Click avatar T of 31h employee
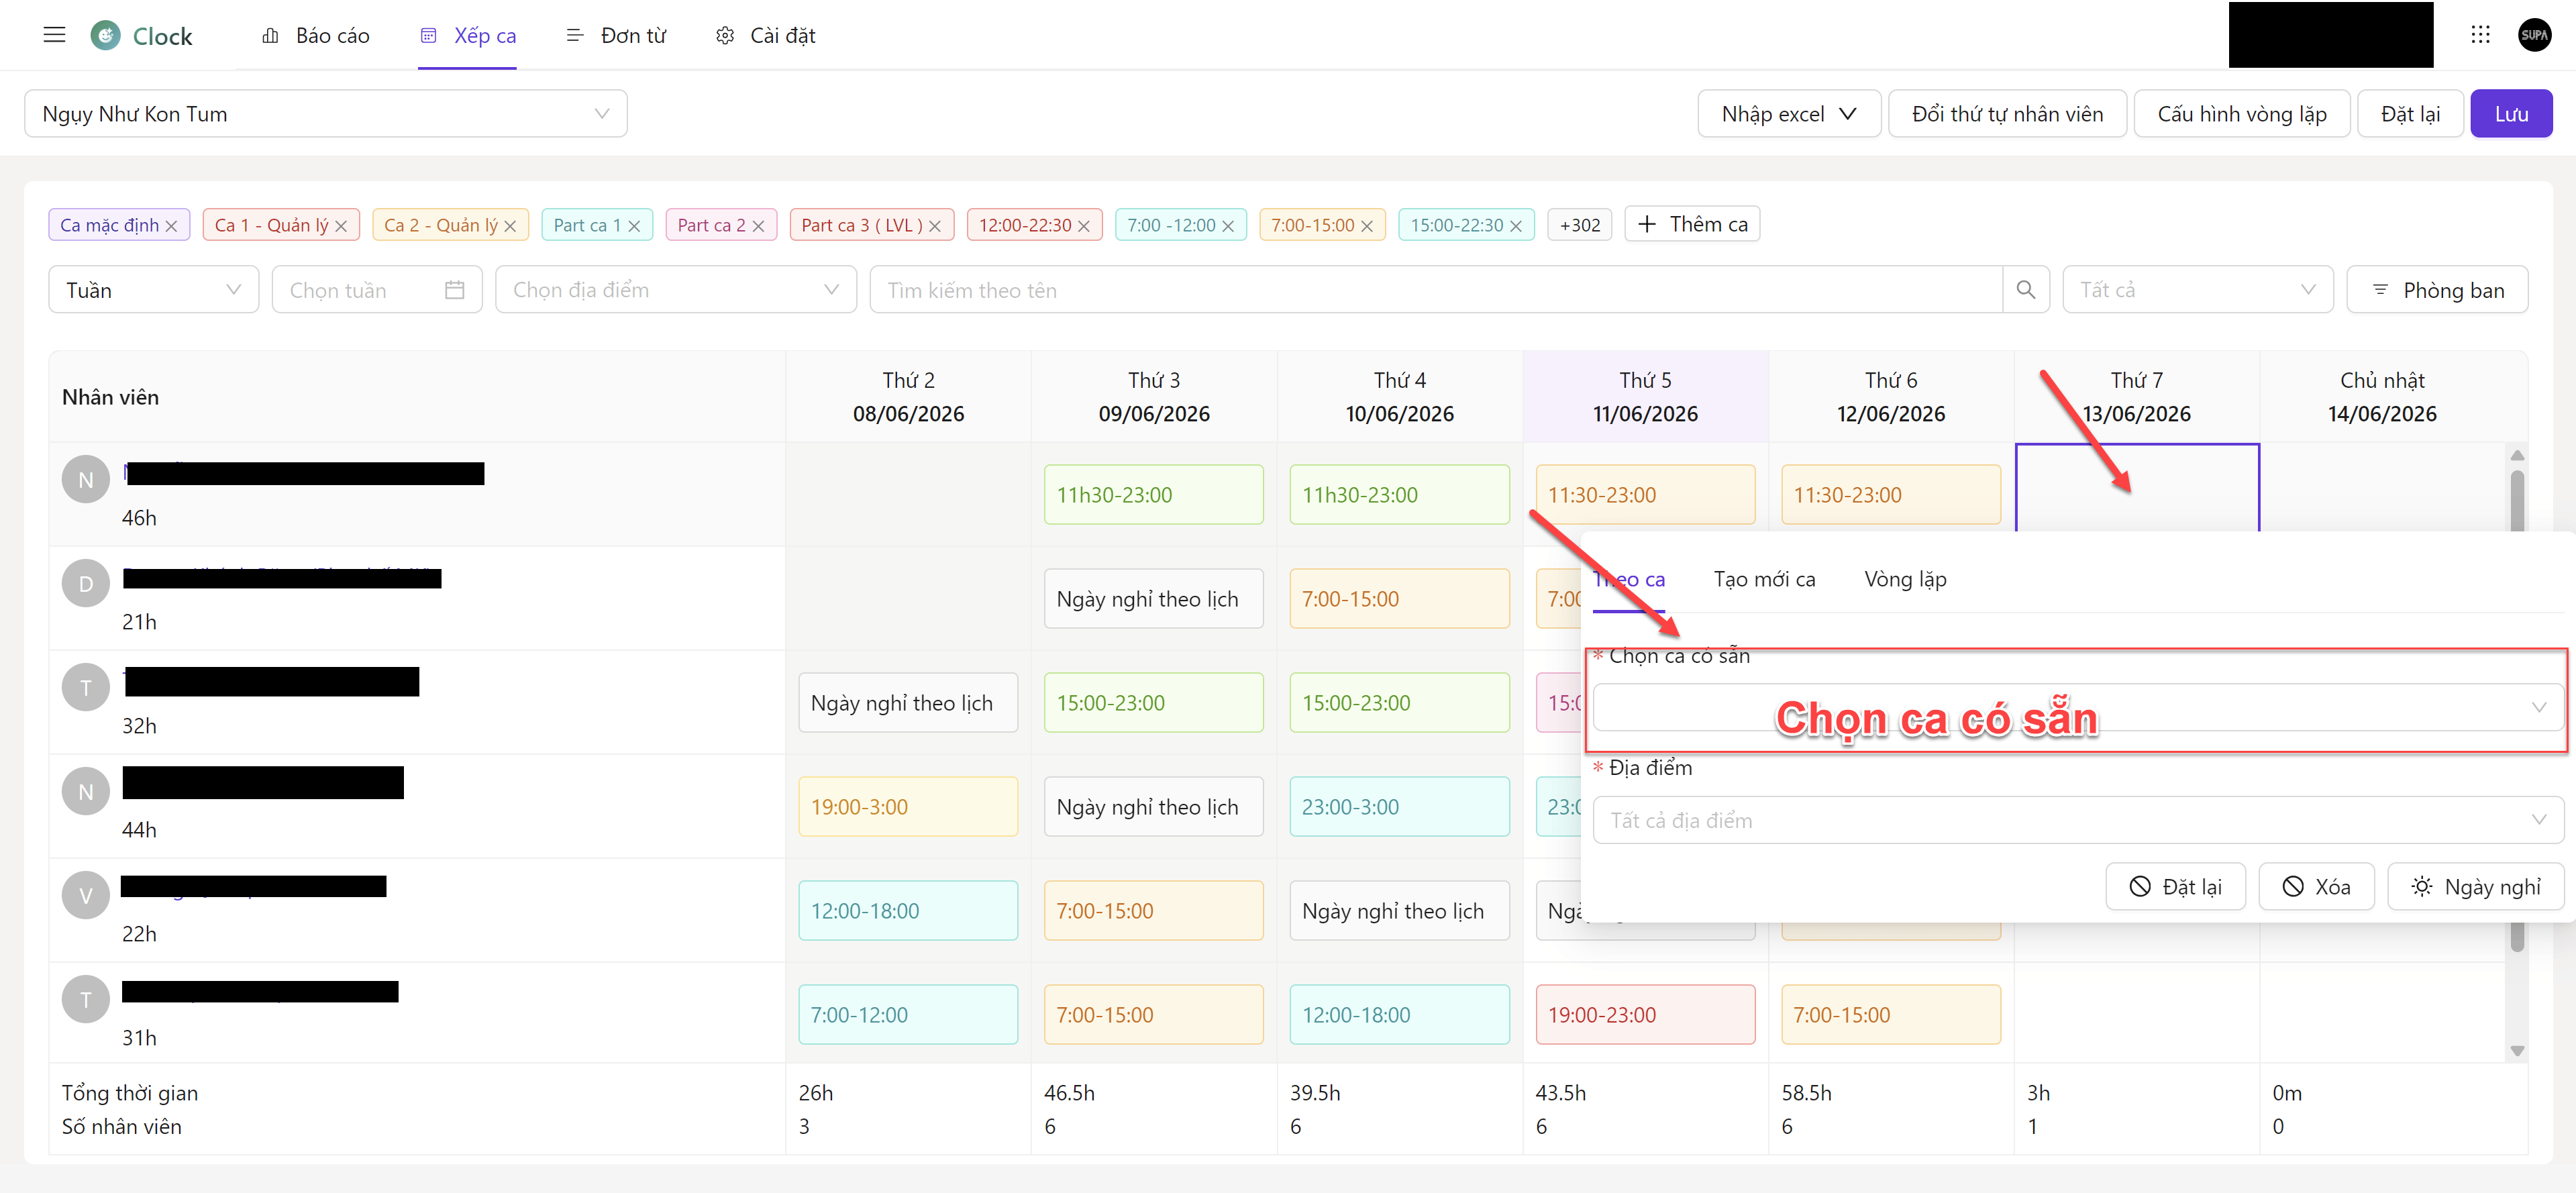This screenshot has height=1193, width=2576. click(x=86, y=1000)
